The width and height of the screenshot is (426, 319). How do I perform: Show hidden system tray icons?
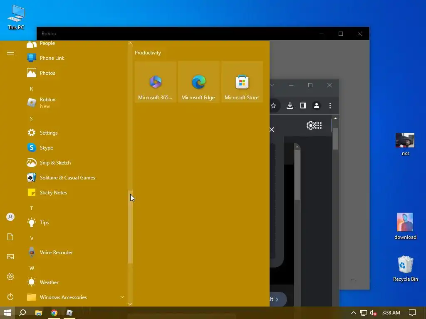point(354,313)
